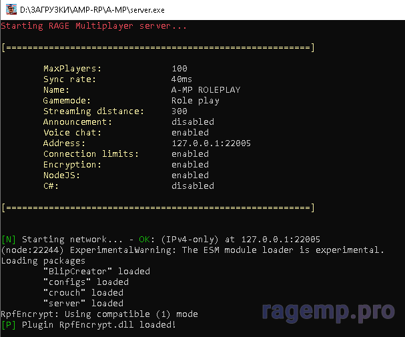Click the C# disabled status
Image resolution: width=405 pixels, height=337 pixels.
(193, 186)
